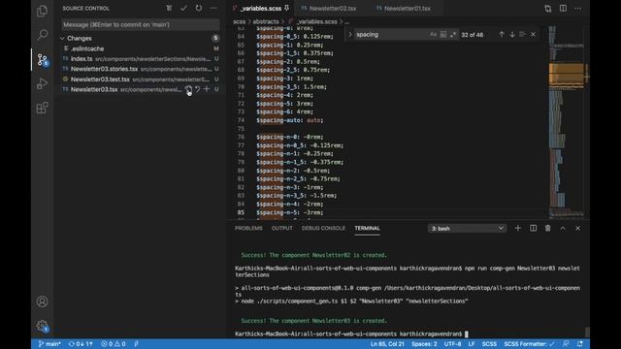621x349 pixels.
Task: Open changes icon in editor title bar
Action: (547, 9)
